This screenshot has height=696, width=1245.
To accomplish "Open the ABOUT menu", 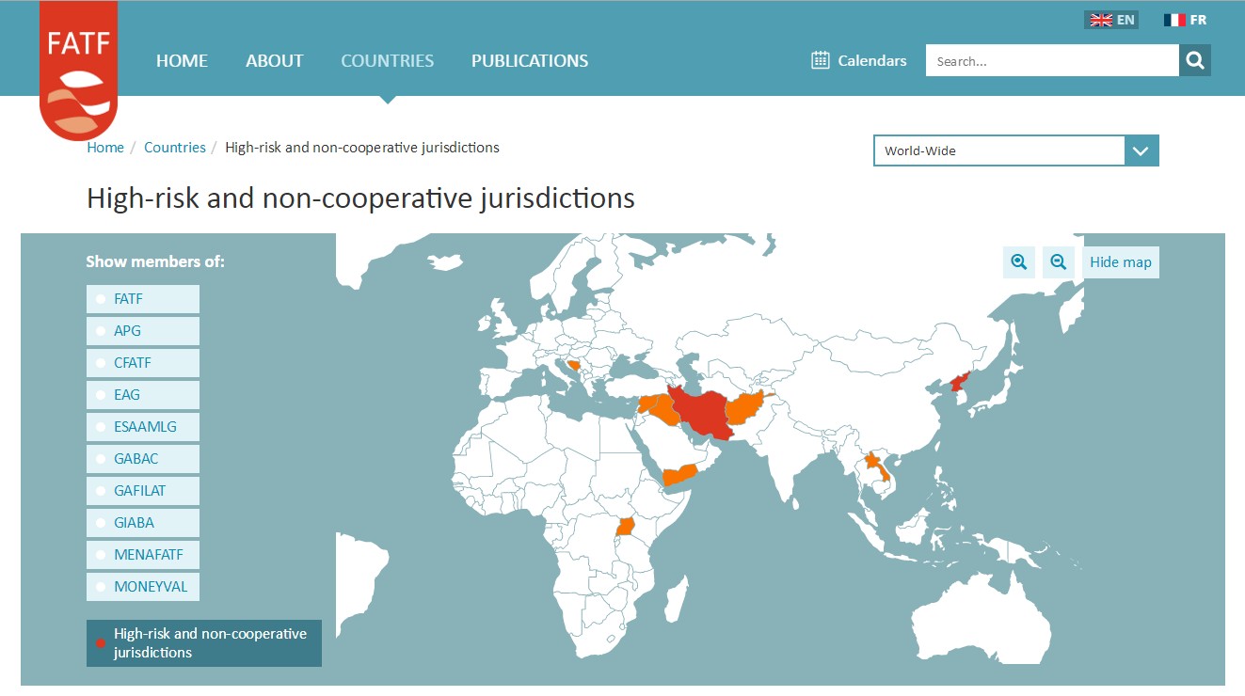I will coord(274,61).
